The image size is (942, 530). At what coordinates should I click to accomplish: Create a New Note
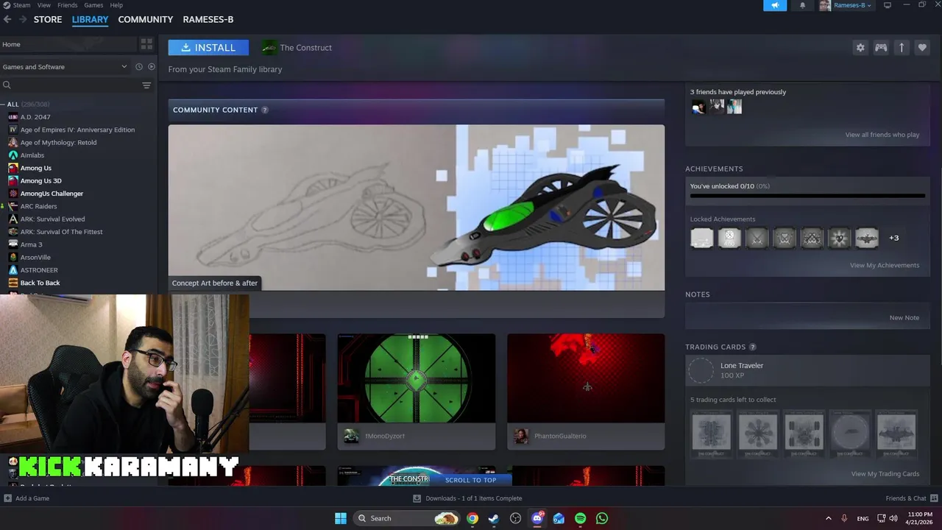click(904, 318)
